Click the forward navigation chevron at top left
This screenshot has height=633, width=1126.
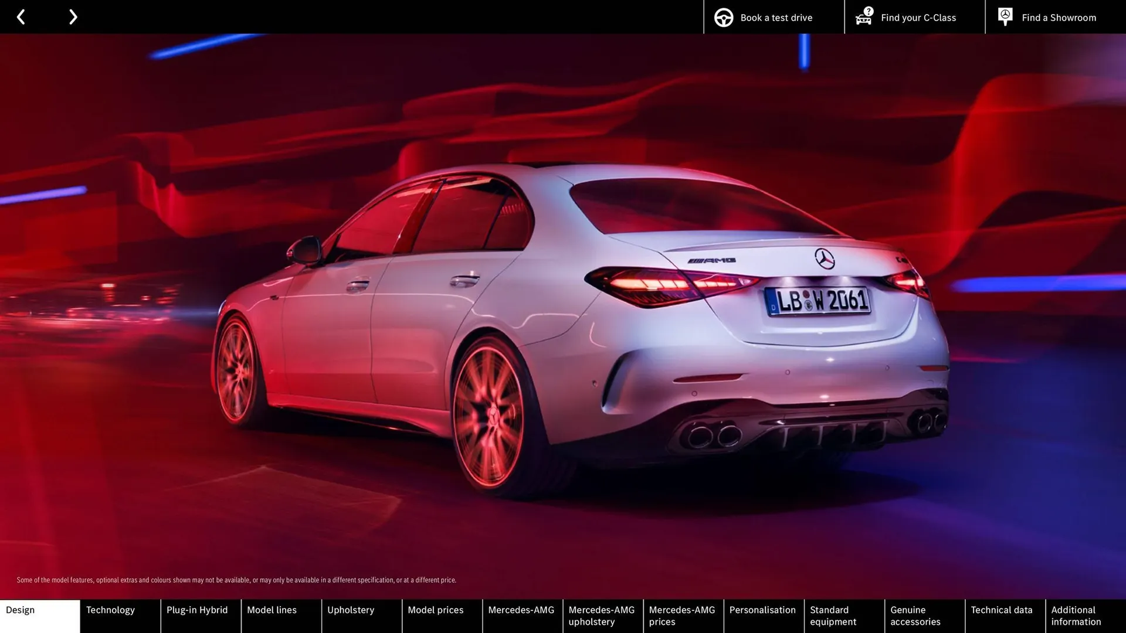[x=73, y=17]
